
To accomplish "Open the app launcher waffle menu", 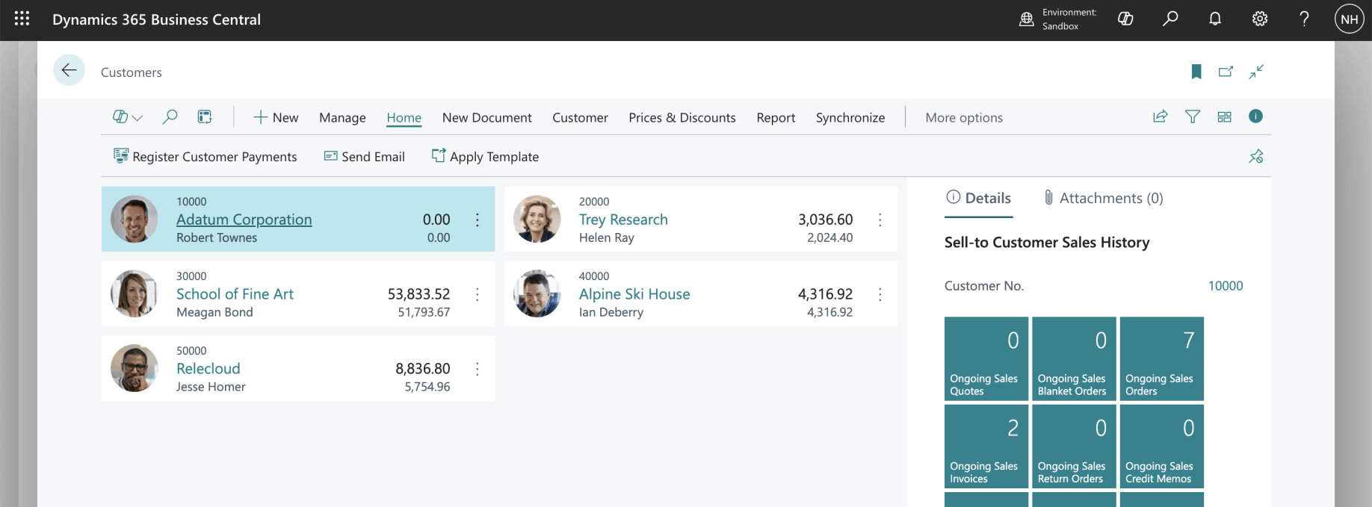I will click(22, 19).
